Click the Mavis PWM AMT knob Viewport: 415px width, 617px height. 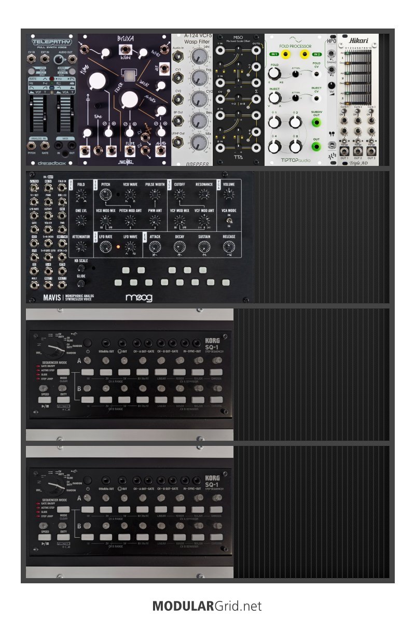pyautogui.click(x=155, y=221)
